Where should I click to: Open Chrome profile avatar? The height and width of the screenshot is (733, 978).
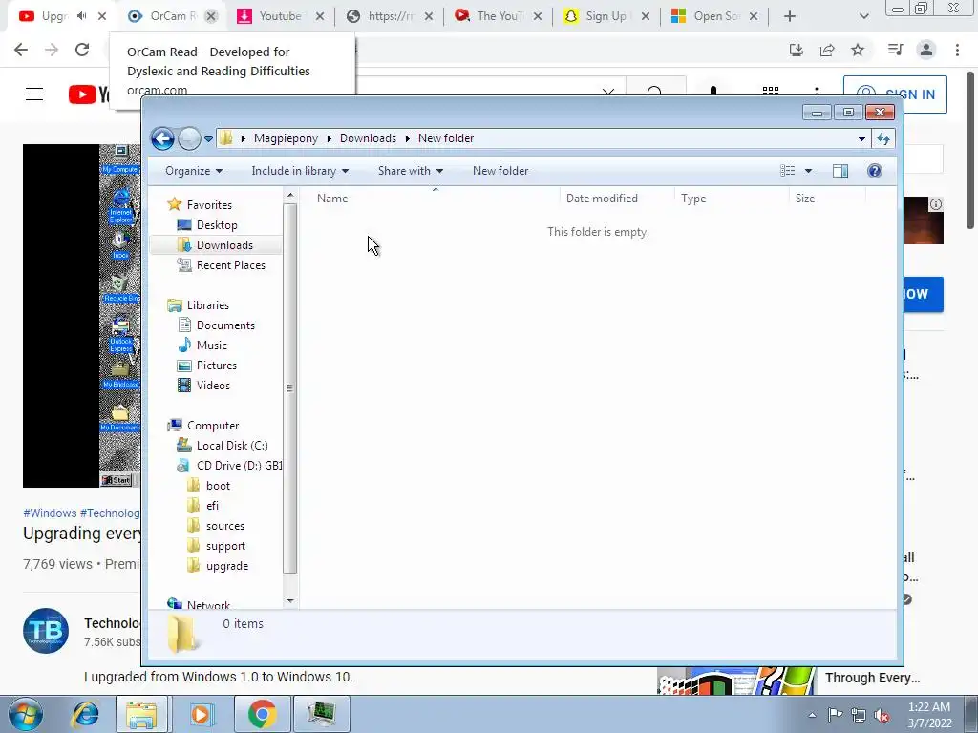point(926,50)
